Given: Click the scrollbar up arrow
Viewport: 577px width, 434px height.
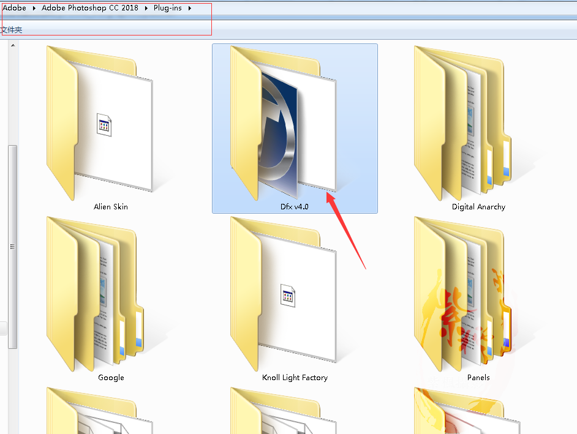Looking at the screenshot, I should (13, 45).
